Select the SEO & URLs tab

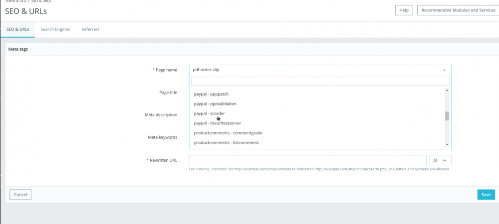coord(17,29)
